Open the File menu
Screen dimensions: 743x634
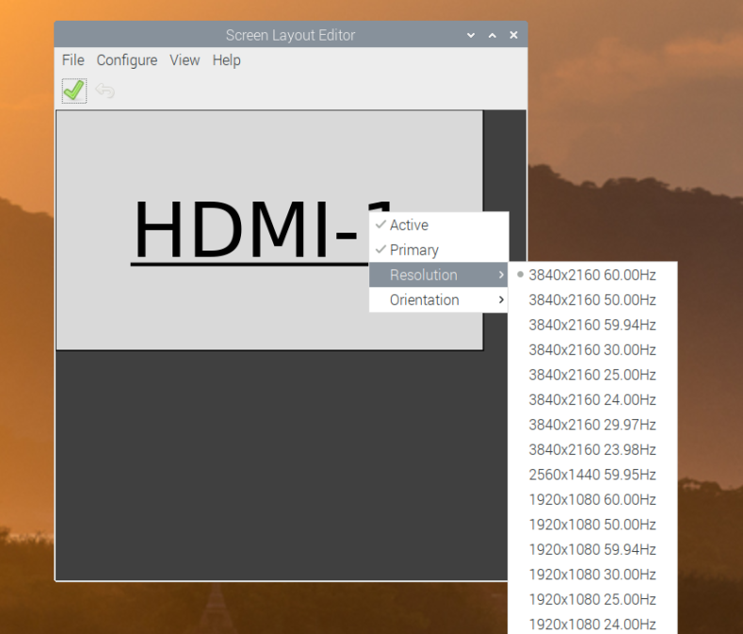point(73,60)
